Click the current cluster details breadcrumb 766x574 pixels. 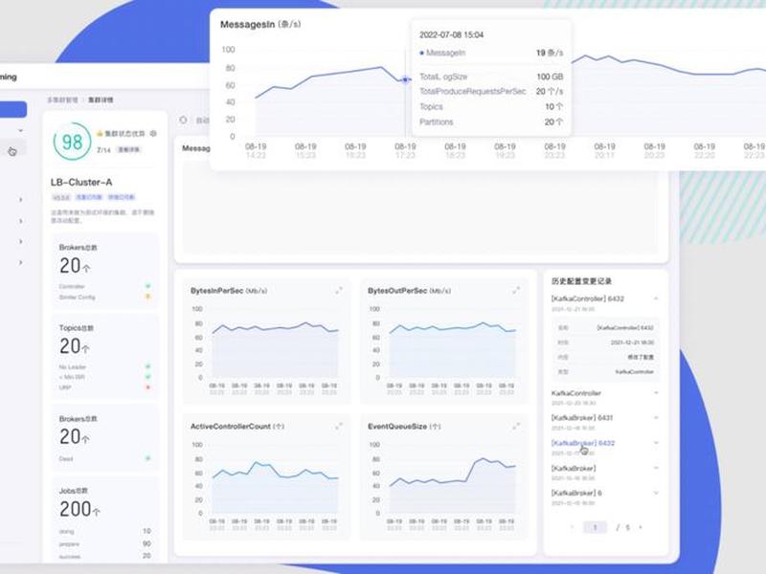point(101,100)
